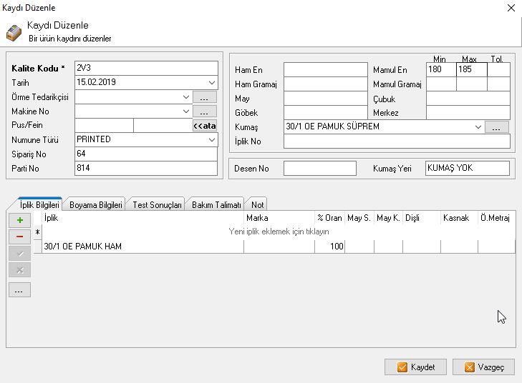
Task: Switch to the Boyama Bilgileri tab
Action: pos(96,204)
